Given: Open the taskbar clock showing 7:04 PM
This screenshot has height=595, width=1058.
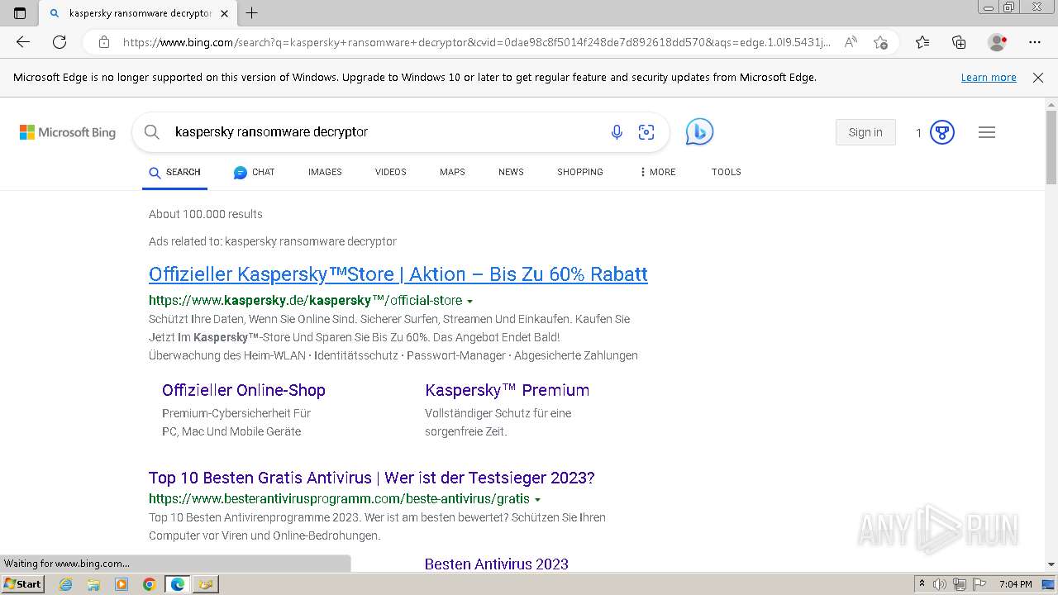Looking at the screenshot, I should [1015, 584].
